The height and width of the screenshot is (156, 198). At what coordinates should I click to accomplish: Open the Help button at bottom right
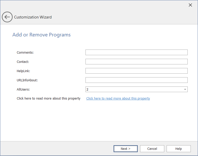click(178, 149)
